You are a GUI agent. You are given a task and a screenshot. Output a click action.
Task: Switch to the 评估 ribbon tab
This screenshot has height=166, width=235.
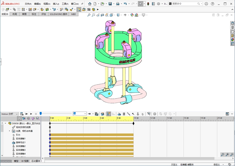tap(44, 14)
